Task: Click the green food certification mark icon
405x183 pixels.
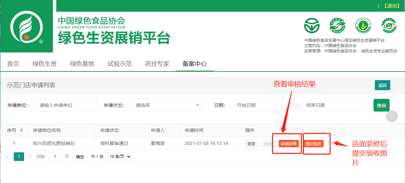Action: pyautogui.click(x=312, y=26)
